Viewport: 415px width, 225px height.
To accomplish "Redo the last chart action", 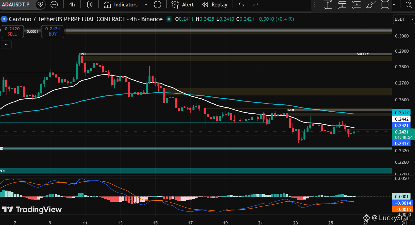I will click(256, 4).
